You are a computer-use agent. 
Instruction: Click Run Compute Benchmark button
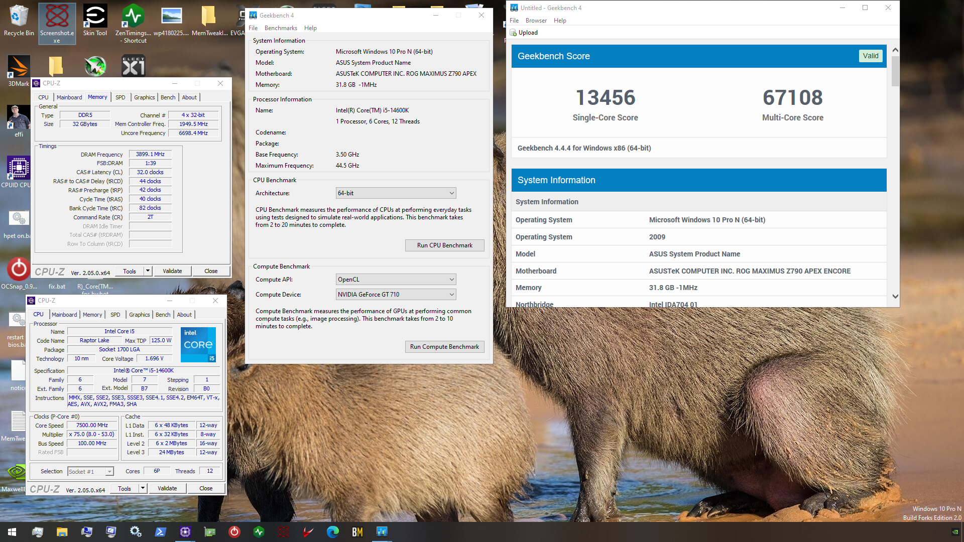(x=444, y=347)
